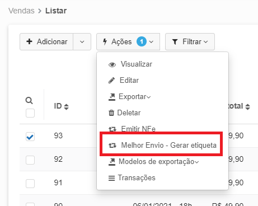Screen dimensions: 258x206
Task: Click the trash icon beside Deletar
Action: point(111,113)
